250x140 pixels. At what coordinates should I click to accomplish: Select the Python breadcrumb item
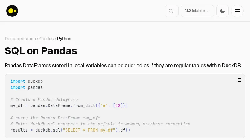coord(64,39)
